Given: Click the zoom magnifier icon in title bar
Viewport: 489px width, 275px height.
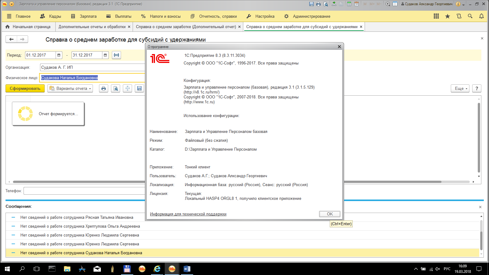Looking at the screenshot, I should tap(388, 4).
